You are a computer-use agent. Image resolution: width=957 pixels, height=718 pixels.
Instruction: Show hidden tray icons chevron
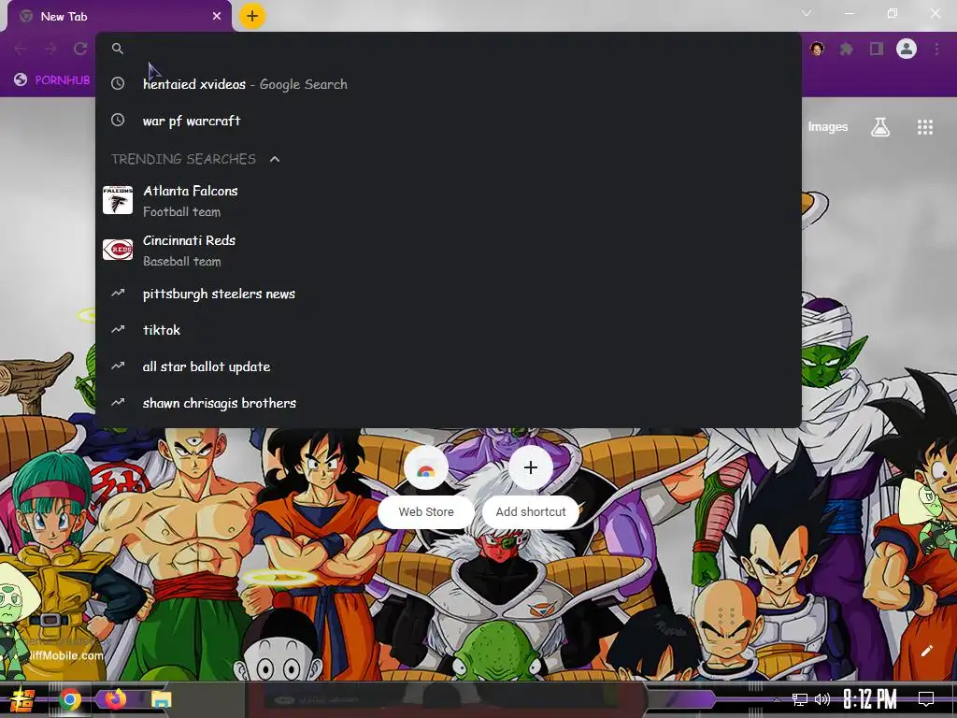777,699
